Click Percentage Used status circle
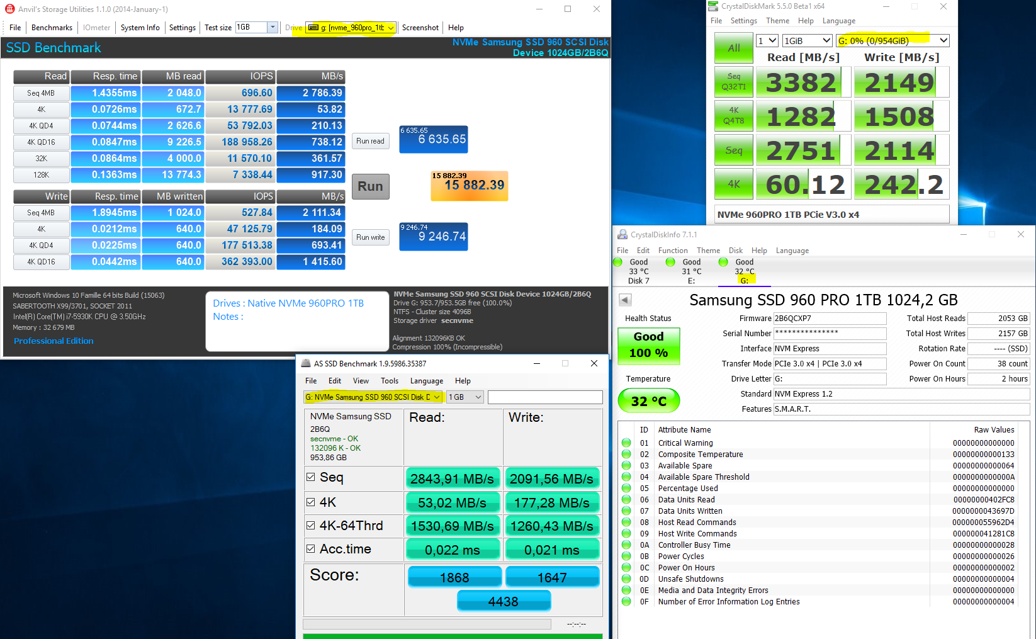Image resolution: width=1036 pixels, height=639 pixels. click(x=626, y=488)
